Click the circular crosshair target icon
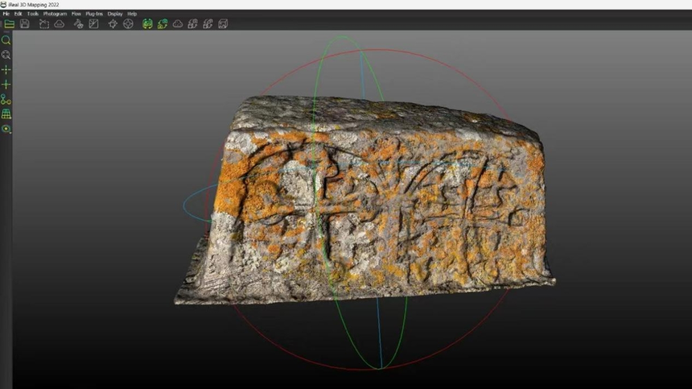692x389 pixels. click(x=128, y=24)
